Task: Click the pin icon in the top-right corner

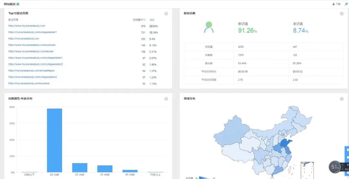Action: pos(346,4)
